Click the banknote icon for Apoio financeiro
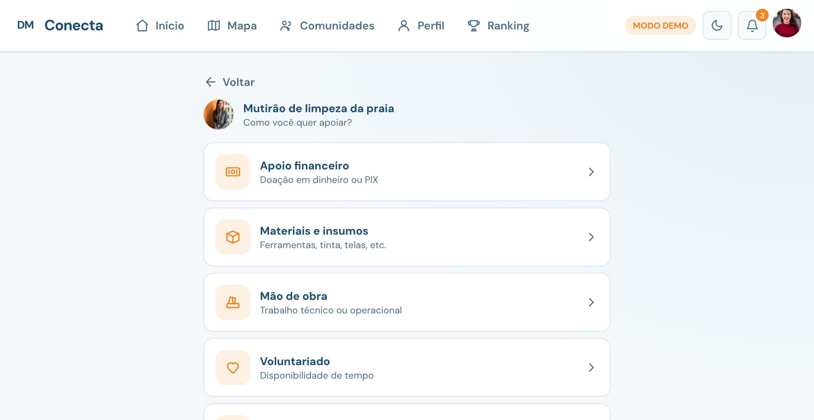Image resolution: width=814 pixels, height=420 pixels. click(233, 172)
